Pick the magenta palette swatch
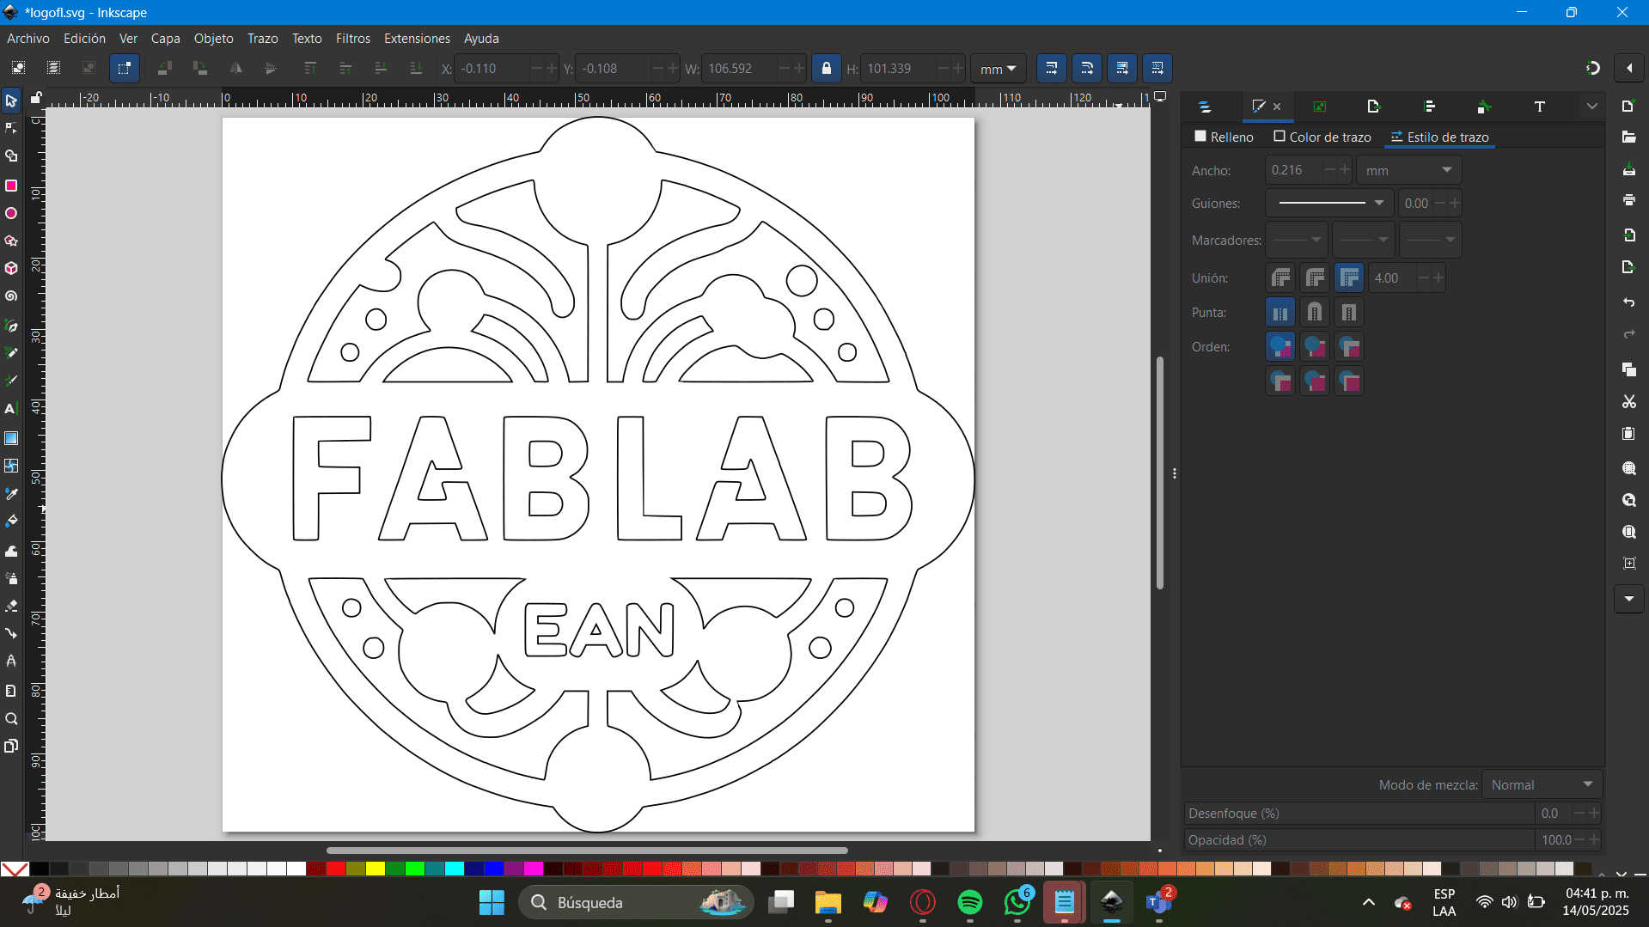 (x=533, y=869)
